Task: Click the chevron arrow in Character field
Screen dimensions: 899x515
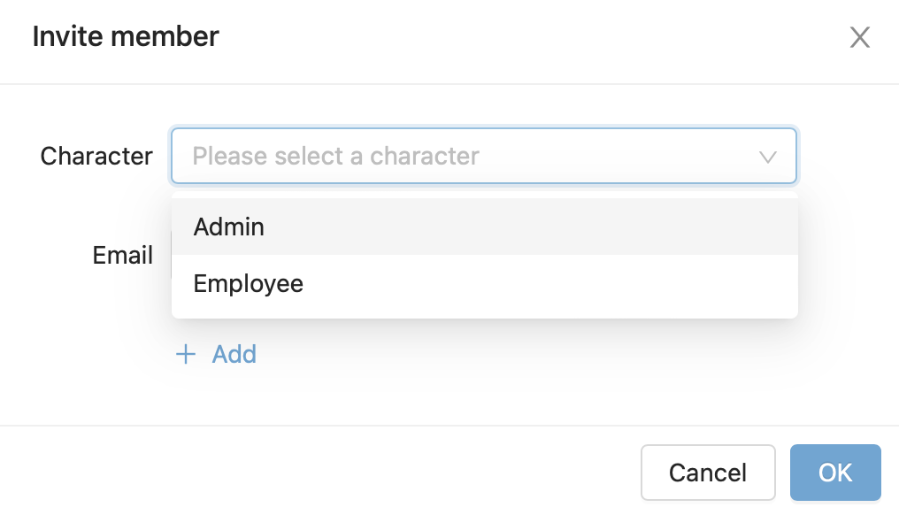Action: coord(768,157)
